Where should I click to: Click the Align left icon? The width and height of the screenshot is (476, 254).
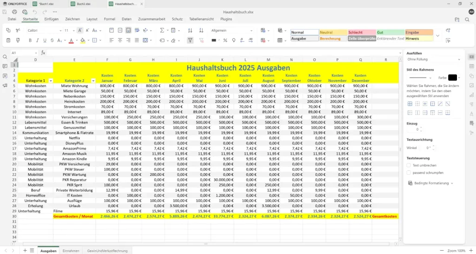[112, 40]
